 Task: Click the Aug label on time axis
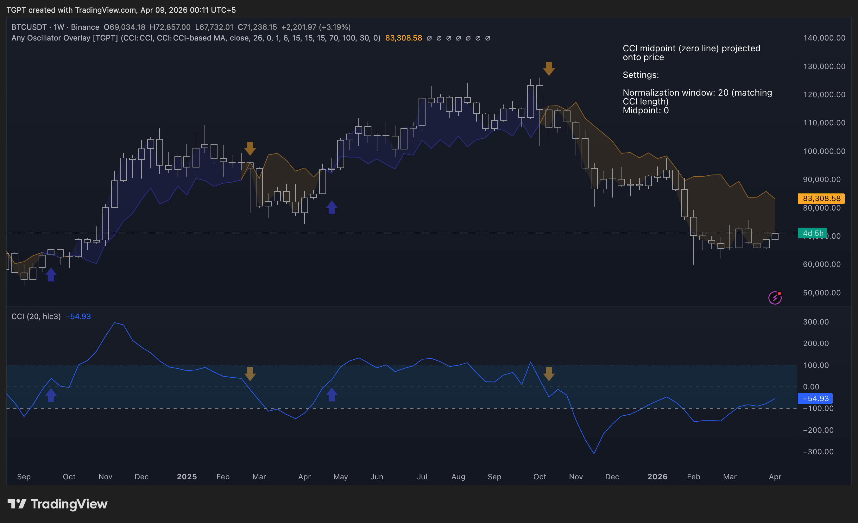(x=458, y=477)
